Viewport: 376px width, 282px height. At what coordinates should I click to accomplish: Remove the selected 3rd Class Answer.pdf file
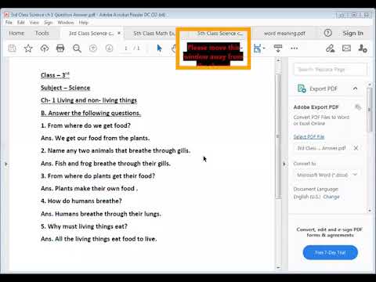356,148
